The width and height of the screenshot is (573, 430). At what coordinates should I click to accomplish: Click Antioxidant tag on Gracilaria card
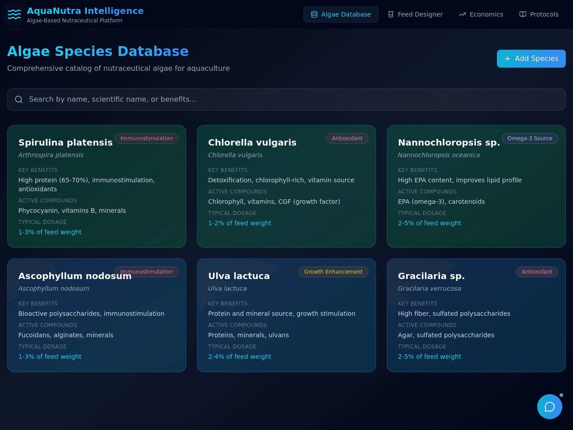coord(537,272)
